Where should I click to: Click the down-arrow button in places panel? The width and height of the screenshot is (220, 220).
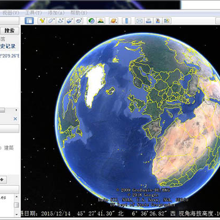click(x=2, y=180)
